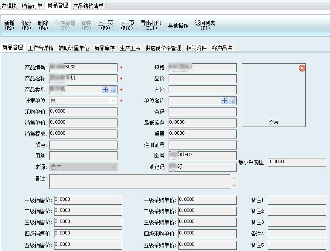The image size is (330, 251).
Task: Click the 采购单价 input field
Action: click(83, 112)
